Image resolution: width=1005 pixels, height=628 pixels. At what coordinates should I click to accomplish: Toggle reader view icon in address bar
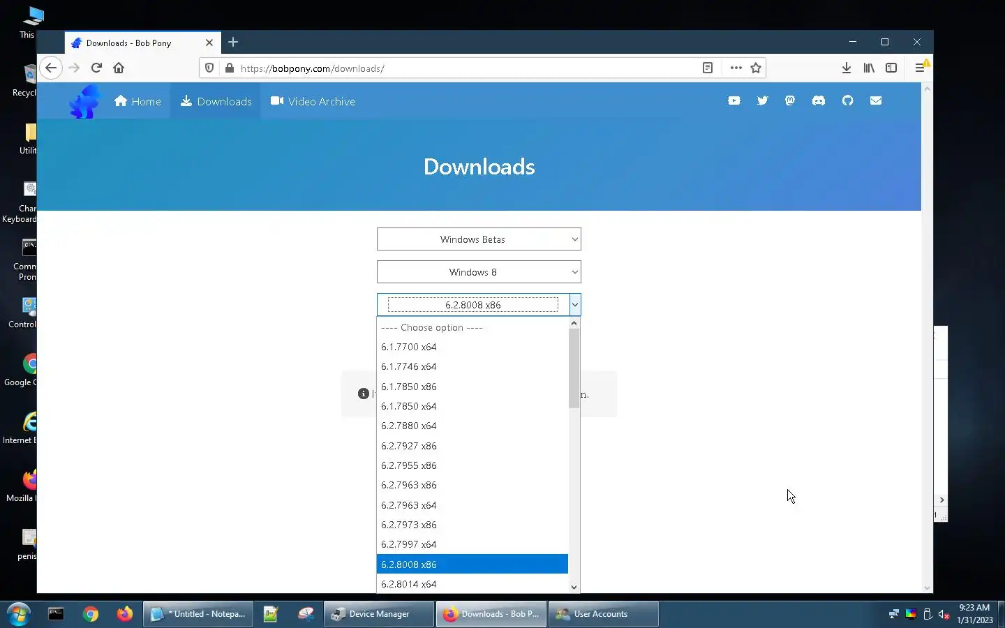pyautogui.click(x=708, y=68)
